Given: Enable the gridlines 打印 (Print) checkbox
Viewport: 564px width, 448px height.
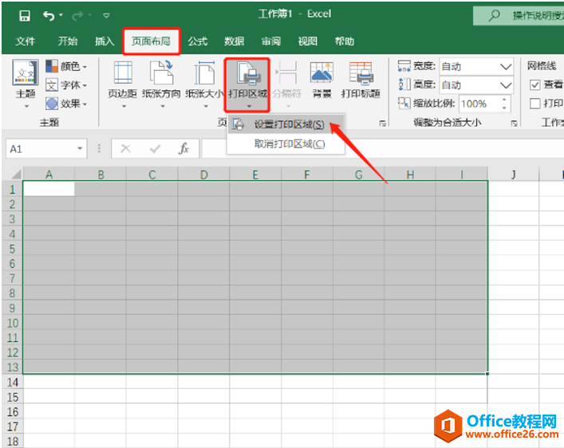Looking at the screenshot, I should [x=535, y=103].
